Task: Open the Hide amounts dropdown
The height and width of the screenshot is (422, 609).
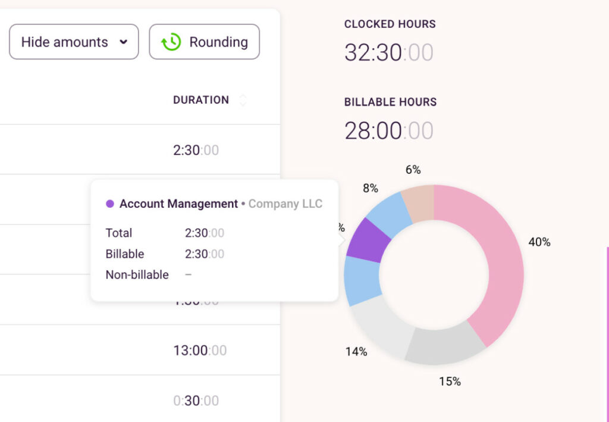Action: click(73, 42)
